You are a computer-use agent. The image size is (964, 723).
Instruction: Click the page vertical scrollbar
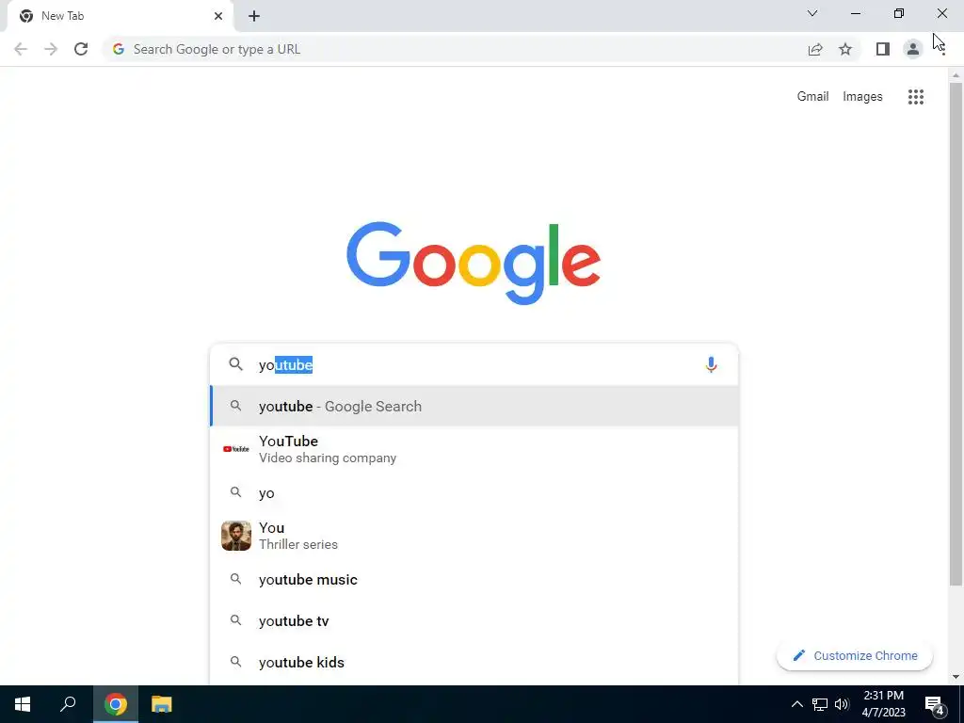coord(956,334)
